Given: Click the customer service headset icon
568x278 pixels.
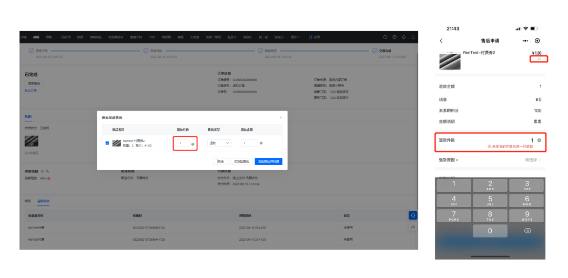Looking at the screenshot, I should point(413,215).
